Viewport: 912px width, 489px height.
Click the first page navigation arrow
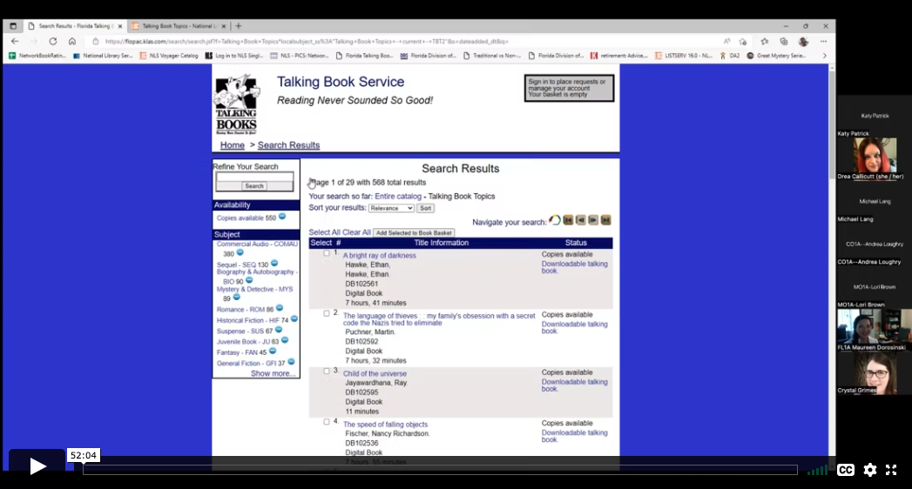click(568, 220)
